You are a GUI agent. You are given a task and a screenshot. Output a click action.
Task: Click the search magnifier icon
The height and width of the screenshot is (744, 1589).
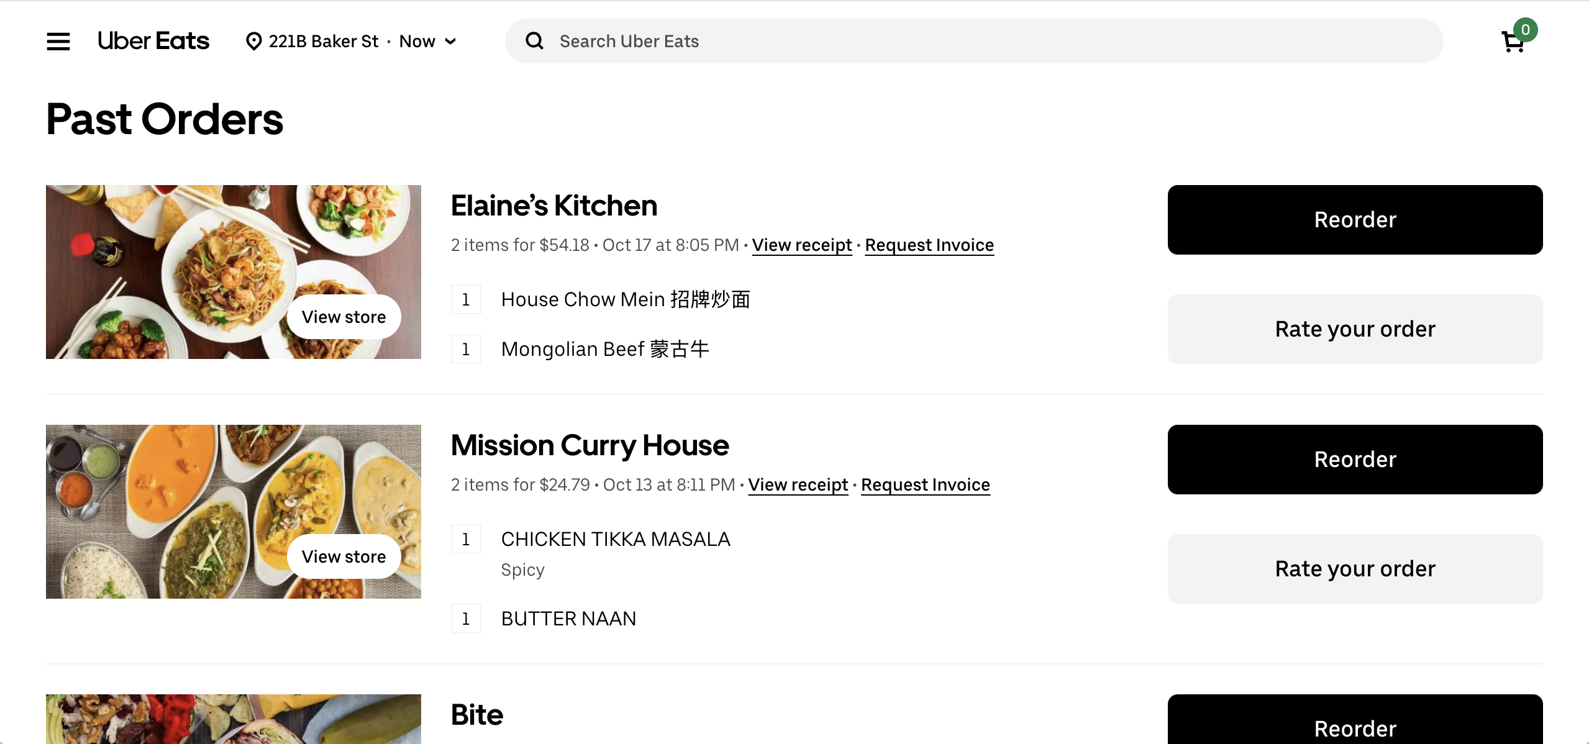tap(534, 42)
